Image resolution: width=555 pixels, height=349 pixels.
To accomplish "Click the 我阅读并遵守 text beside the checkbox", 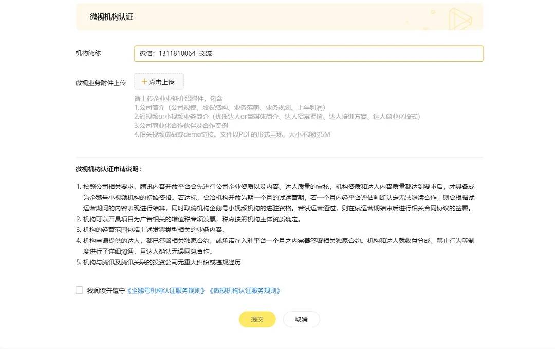I will point(106,290).
